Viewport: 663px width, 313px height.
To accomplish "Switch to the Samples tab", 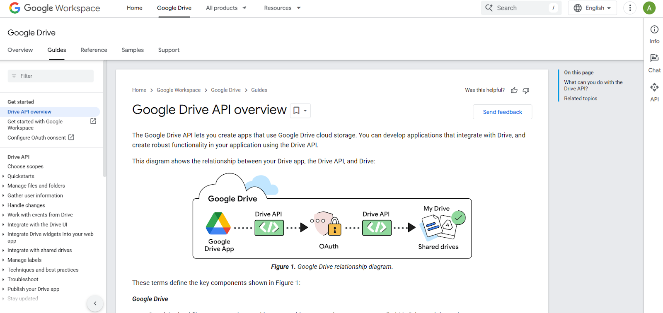I will [x=133, y=50].
